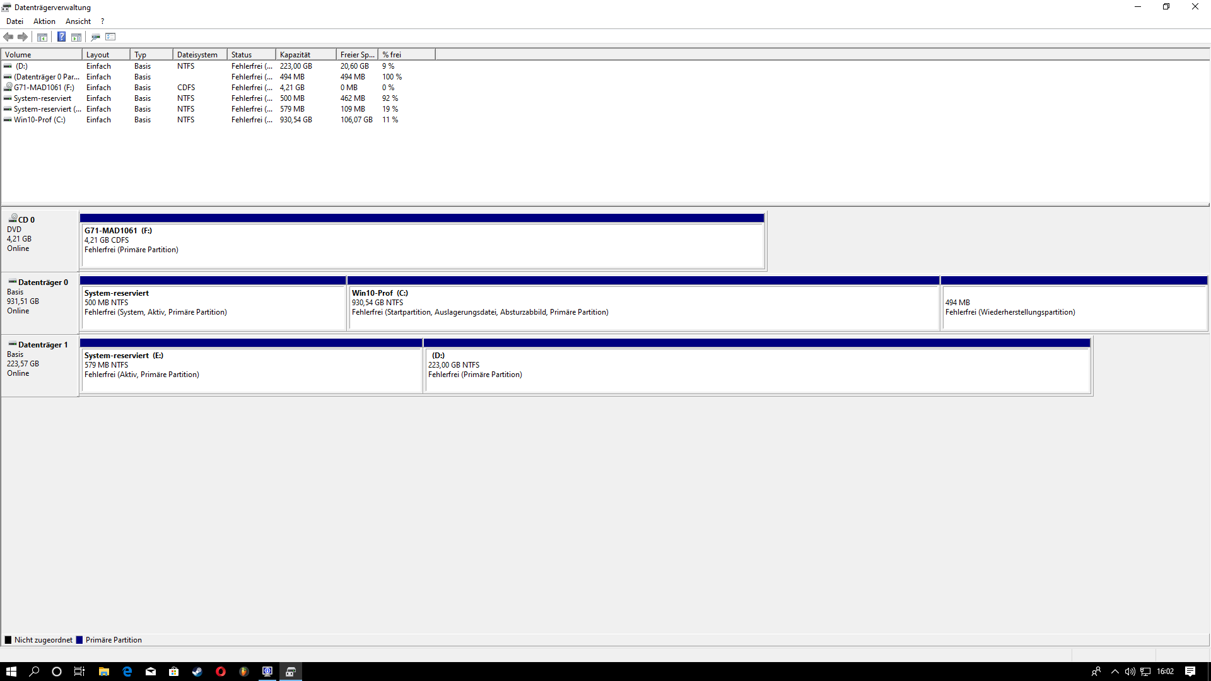Image resolution: width=1211 pixels, height=681 pixels.
Task: Open the Aktion menu
Action: point(44,21)
